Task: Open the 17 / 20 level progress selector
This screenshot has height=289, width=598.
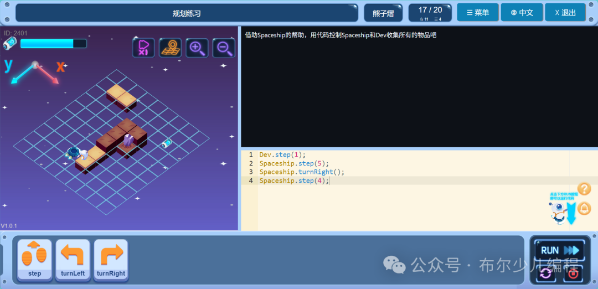Action: click(x=430, y=13)
